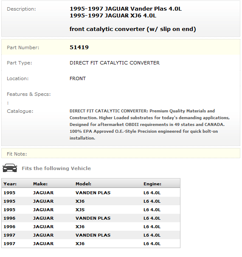Select the 1995 VANDEN PLAS row
The image size is (242, 257).
pos(91,193)
